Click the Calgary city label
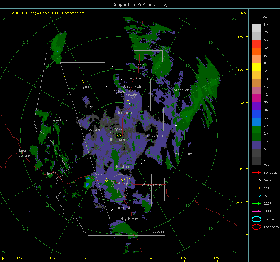 (x=121, y=183)
